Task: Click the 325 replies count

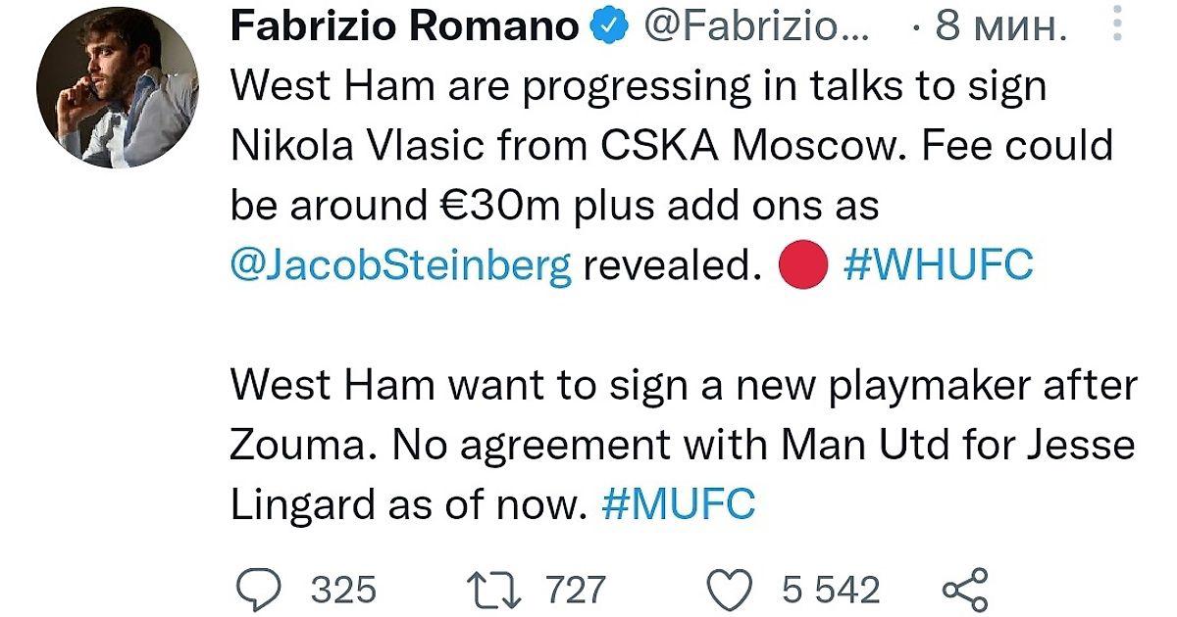Action: (343, 590)
